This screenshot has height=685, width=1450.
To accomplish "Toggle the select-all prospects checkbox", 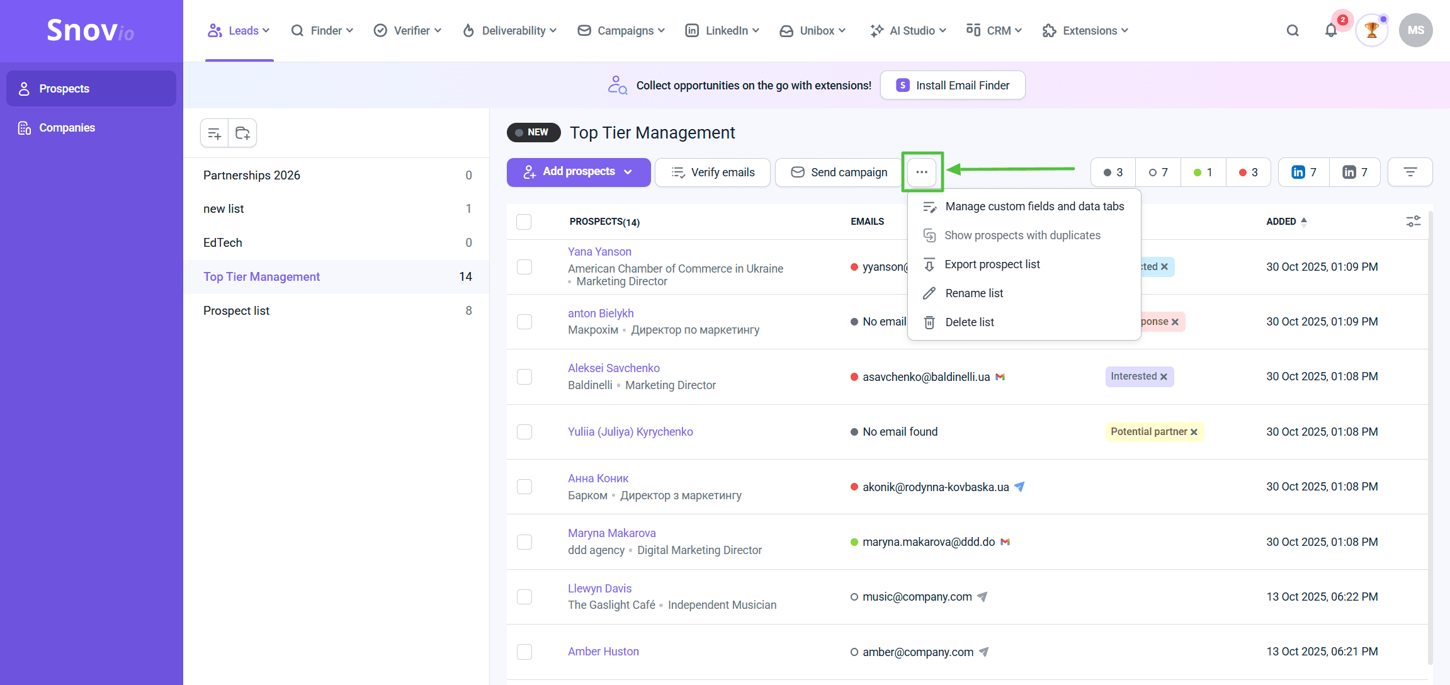I will 524,222.
